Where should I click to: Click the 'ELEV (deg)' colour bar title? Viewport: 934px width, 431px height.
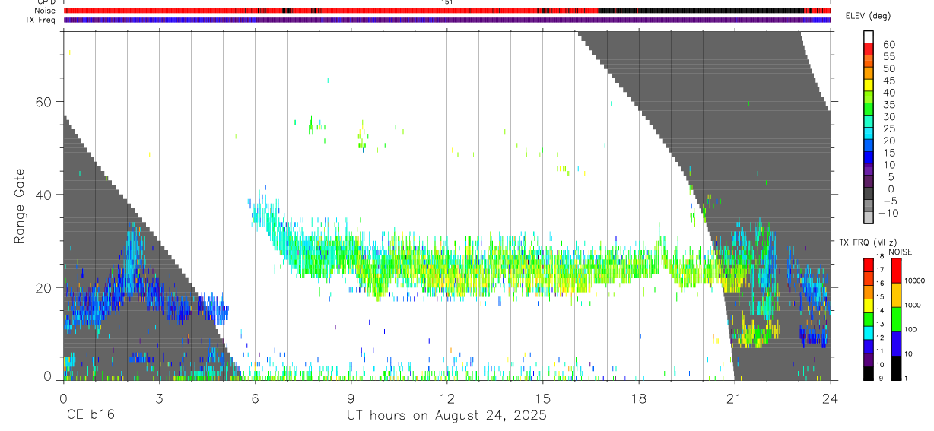point(869,16)
